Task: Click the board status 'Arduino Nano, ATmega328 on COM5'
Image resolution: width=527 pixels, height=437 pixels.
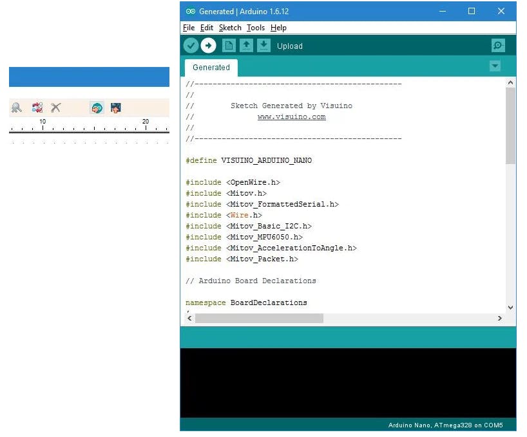Action: tap(445, 425)
